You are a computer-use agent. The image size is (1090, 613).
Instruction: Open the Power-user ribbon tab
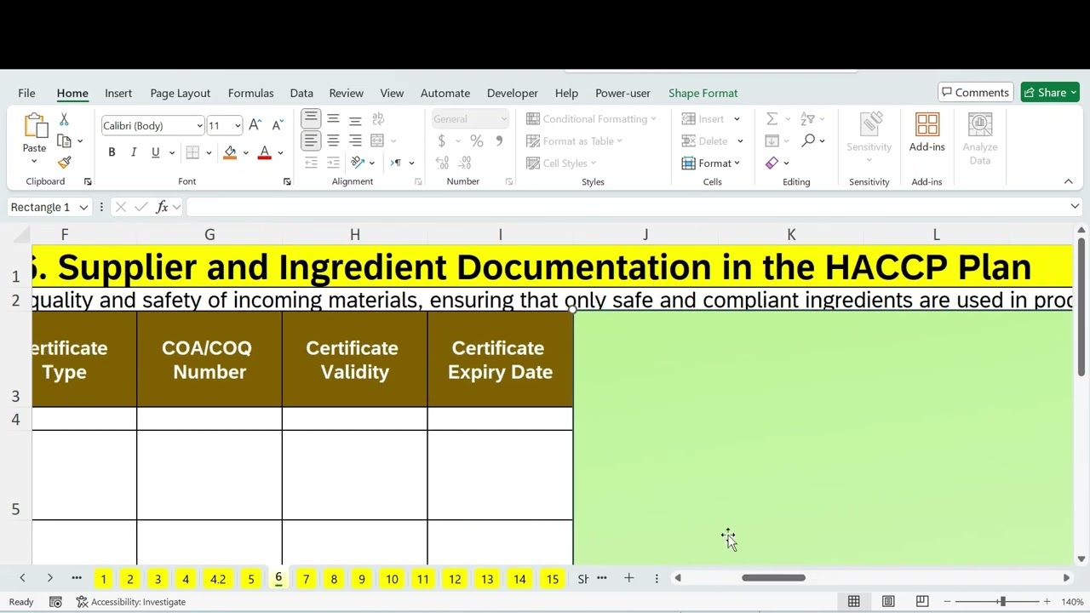pyautogui.click(x=622, y=93)
